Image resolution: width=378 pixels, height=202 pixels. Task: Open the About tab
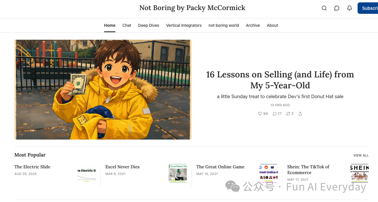(x=272, y=25)
